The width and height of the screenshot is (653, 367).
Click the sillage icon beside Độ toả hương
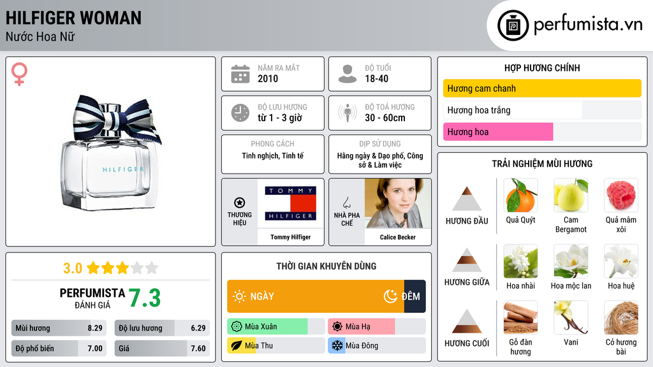(x=348, y=113)
